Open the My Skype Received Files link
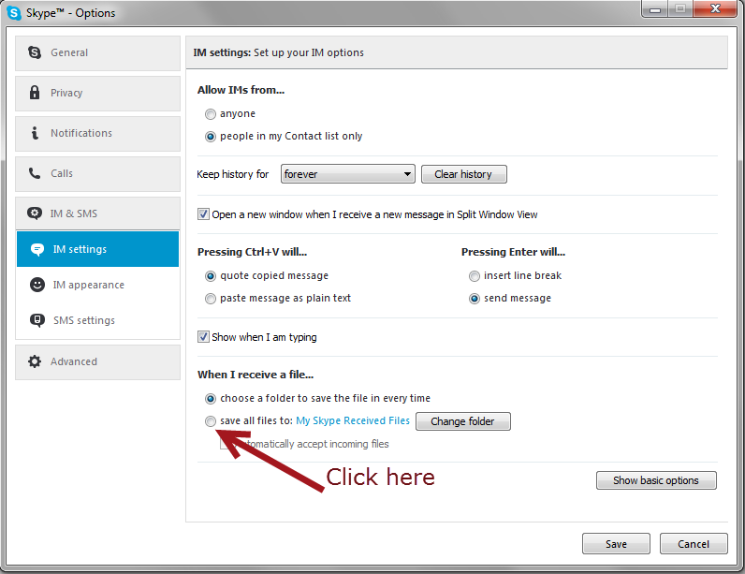This screenshot has width=745, height=574. tap(353, 420)
